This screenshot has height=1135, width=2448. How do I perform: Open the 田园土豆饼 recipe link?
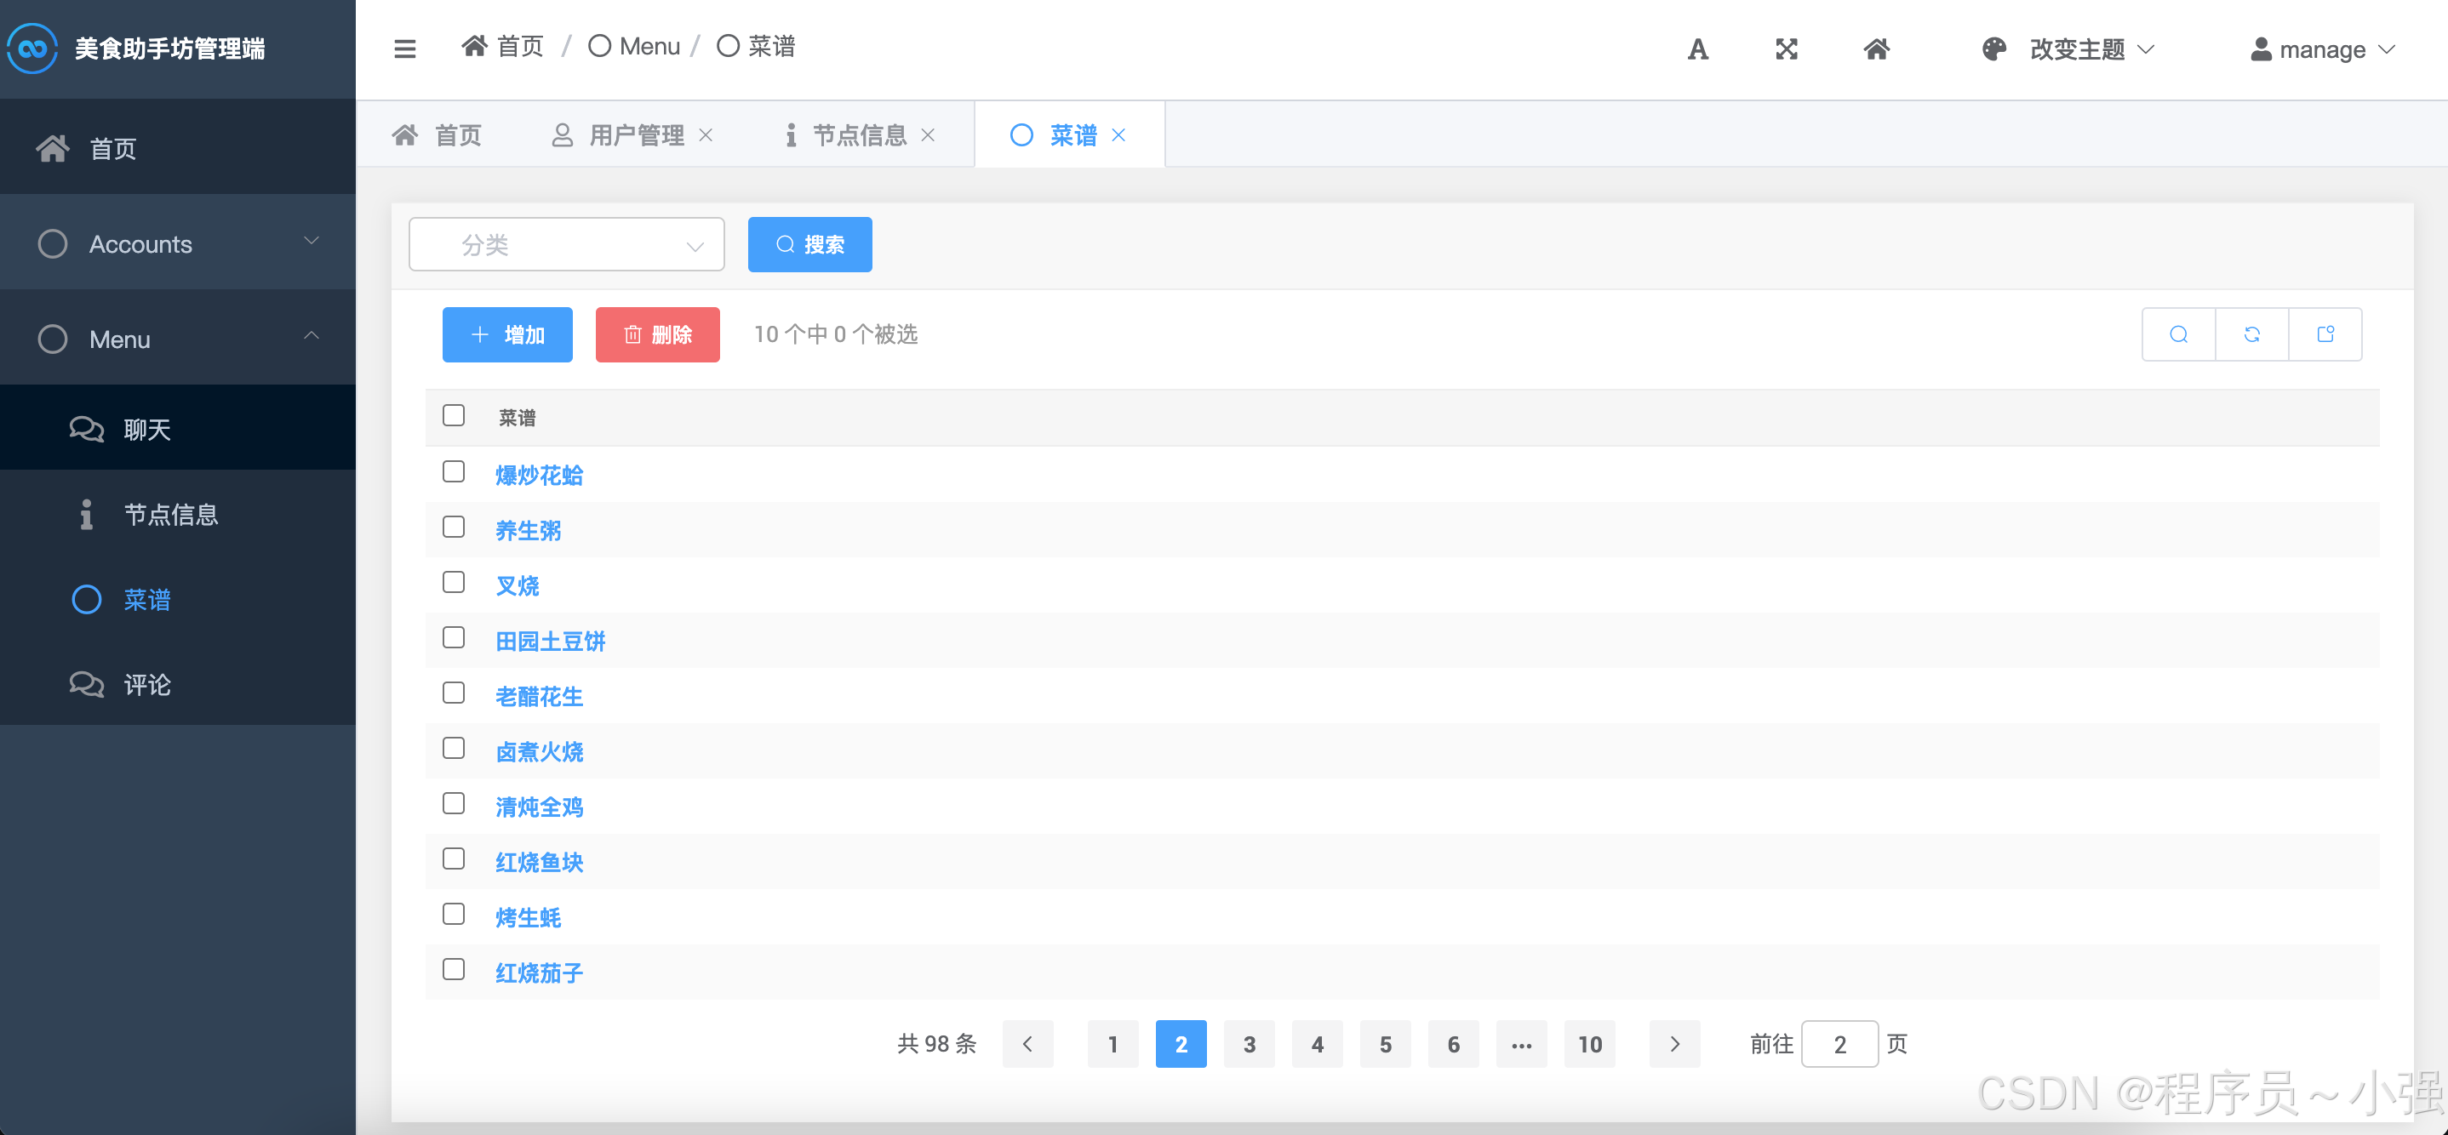pos(550,642)
